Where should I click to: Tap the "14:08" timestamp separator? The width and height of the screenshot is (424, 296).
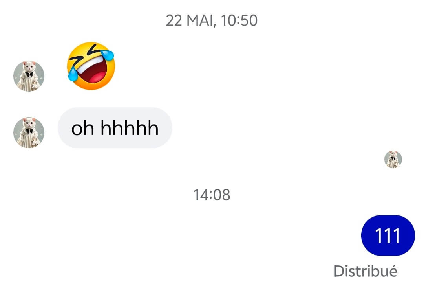212,195
